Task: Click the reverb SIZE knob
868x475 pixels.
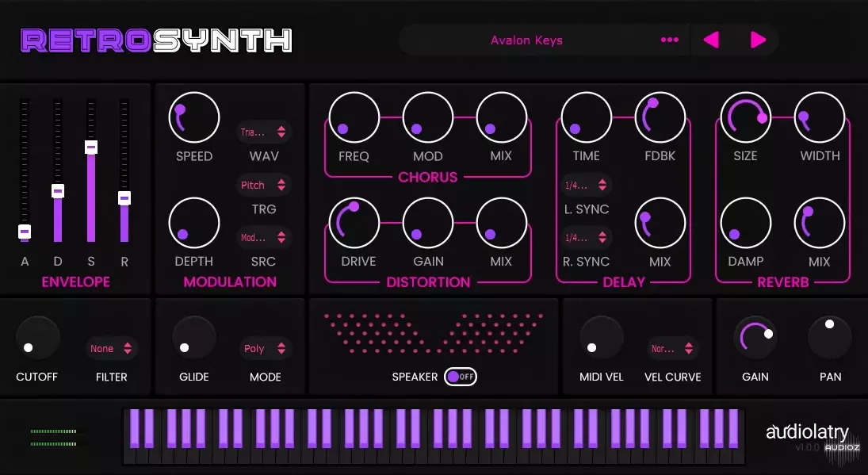Action: point(746,118)
